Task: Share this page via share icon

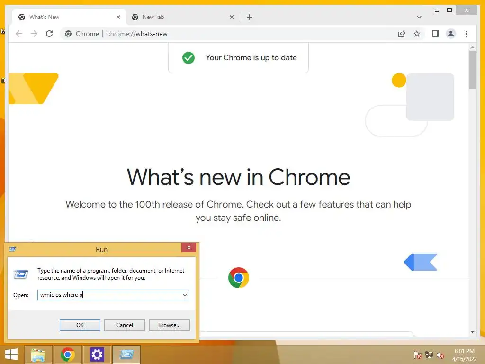Action: tap(402, 34)
